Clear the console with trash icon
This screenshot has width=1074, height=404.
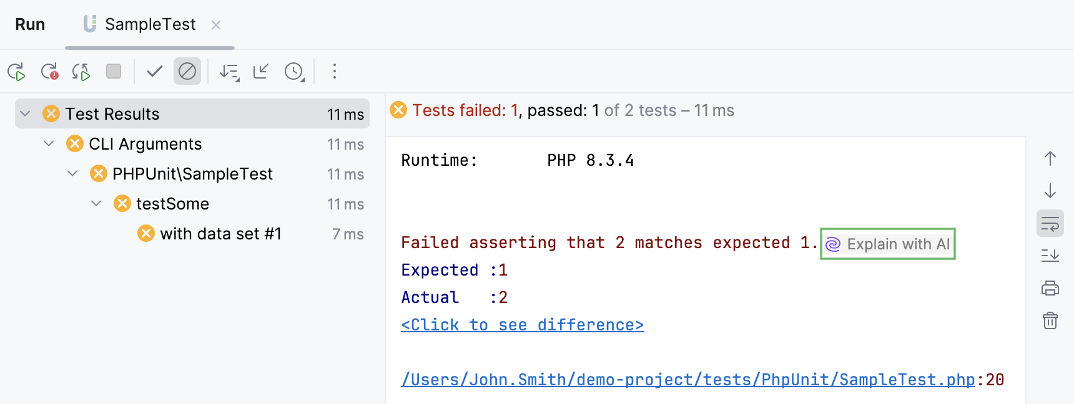[x=1050, y=321]
